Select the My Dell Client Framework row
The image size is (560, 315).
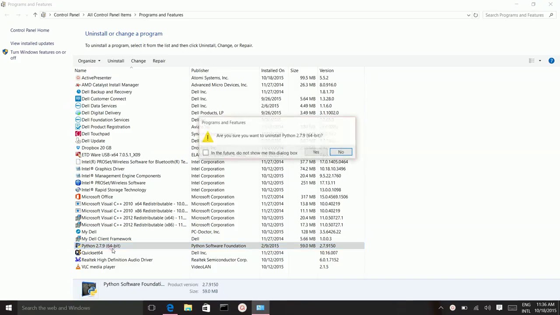click(219, 239)
